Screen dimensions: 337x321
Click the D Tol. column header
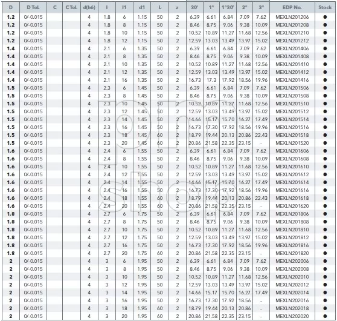pos(33,7)
